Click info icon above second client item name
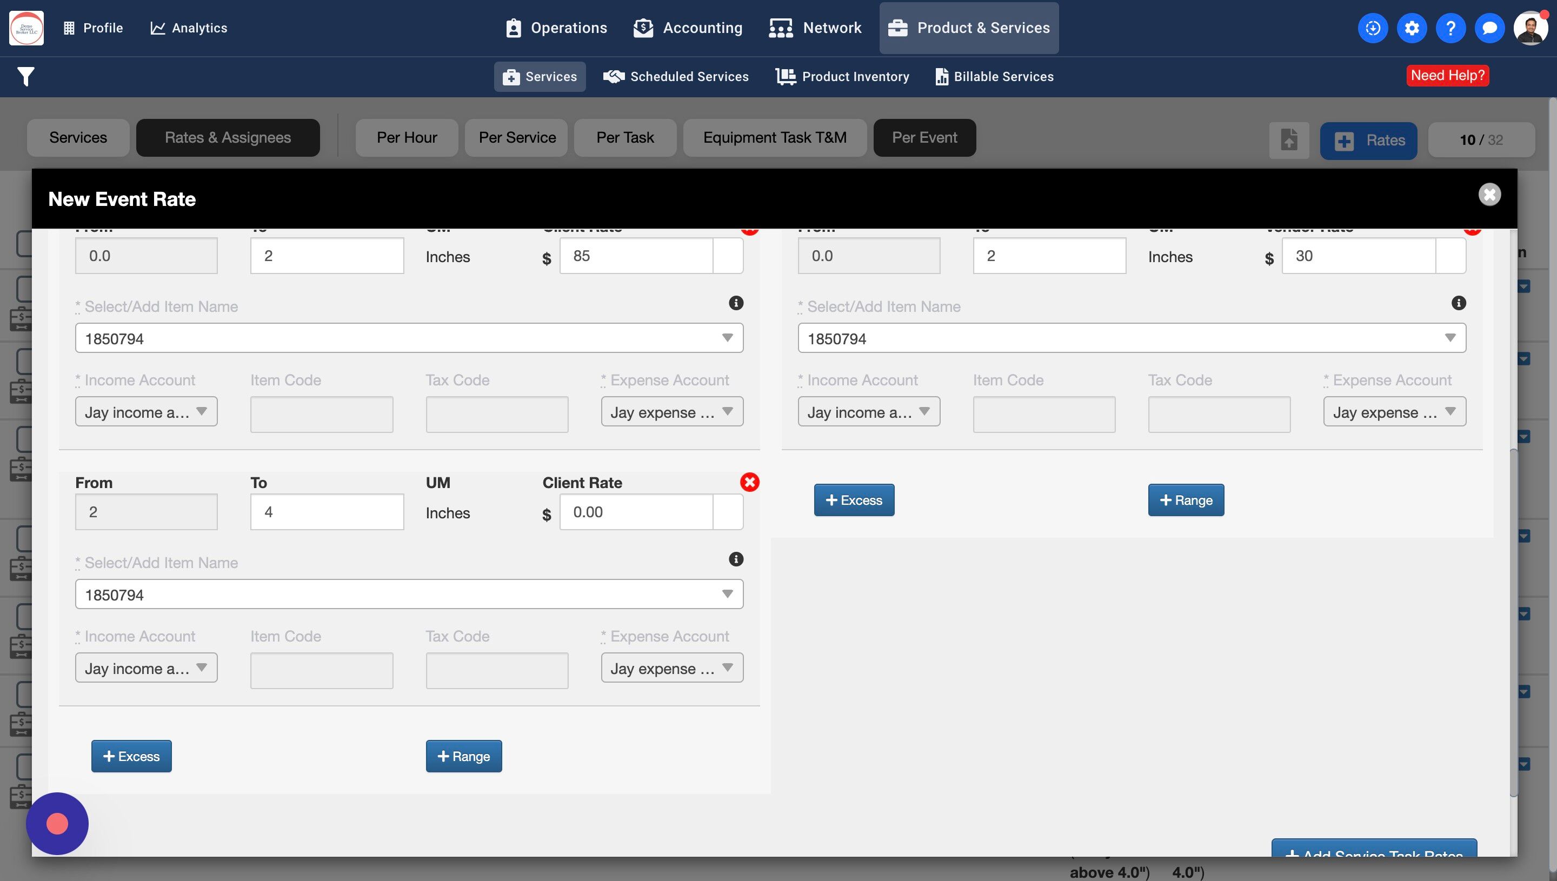1557x881 pixels. click(735, 559)
